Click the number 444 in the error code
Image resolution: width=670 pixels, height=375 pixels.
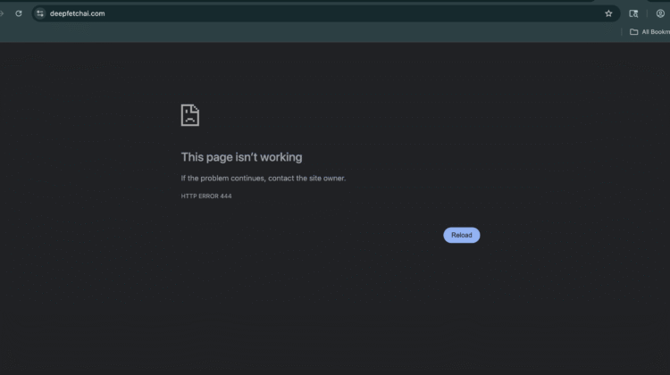coord(225,196)
